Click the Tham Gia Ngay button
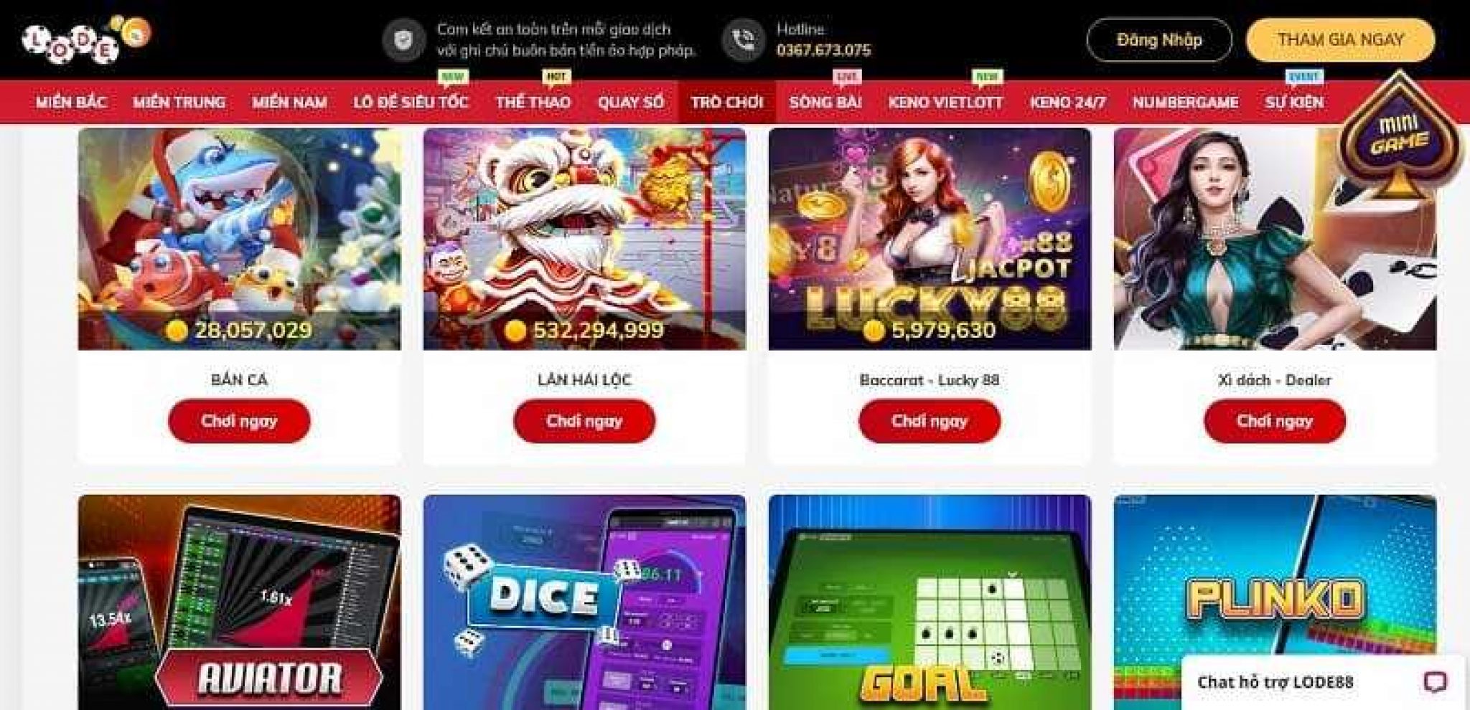Viewport: 1470px width, 710px height. coord(1340,40)
